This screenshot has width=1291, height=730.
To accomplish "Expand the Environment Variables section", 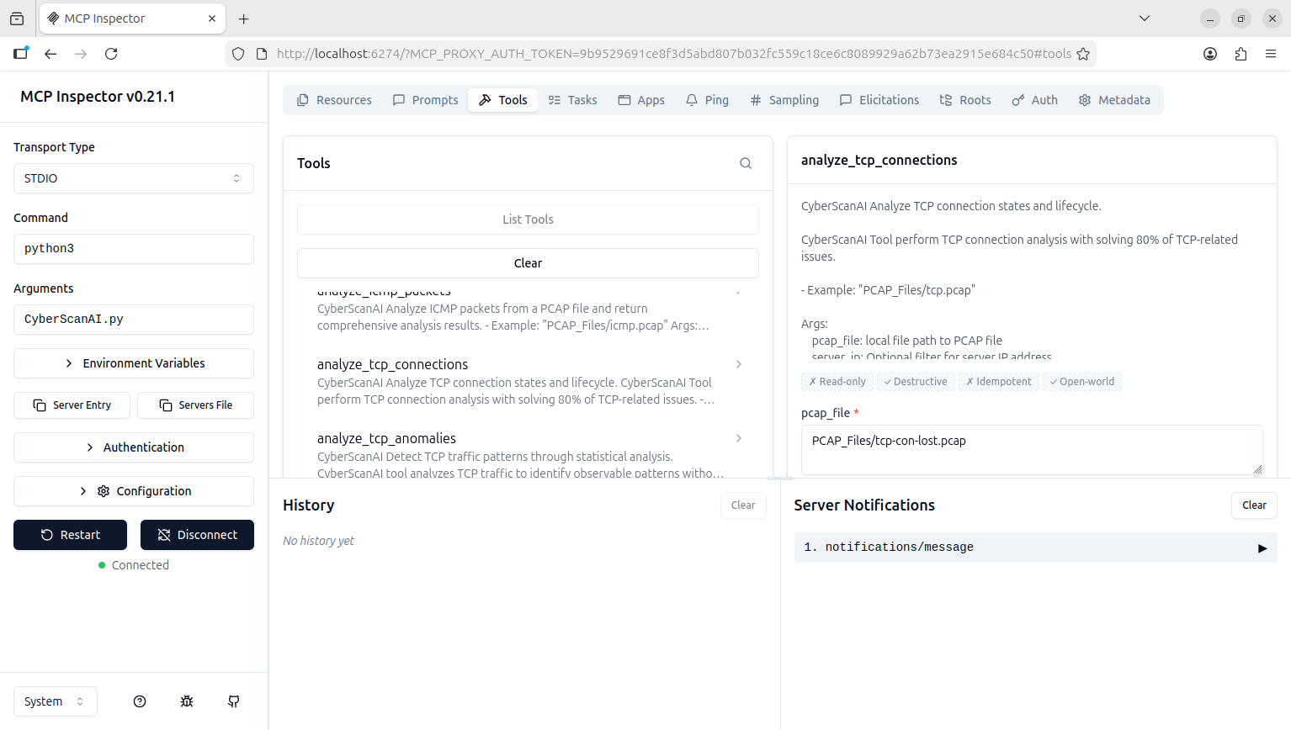I will [134, 363].
